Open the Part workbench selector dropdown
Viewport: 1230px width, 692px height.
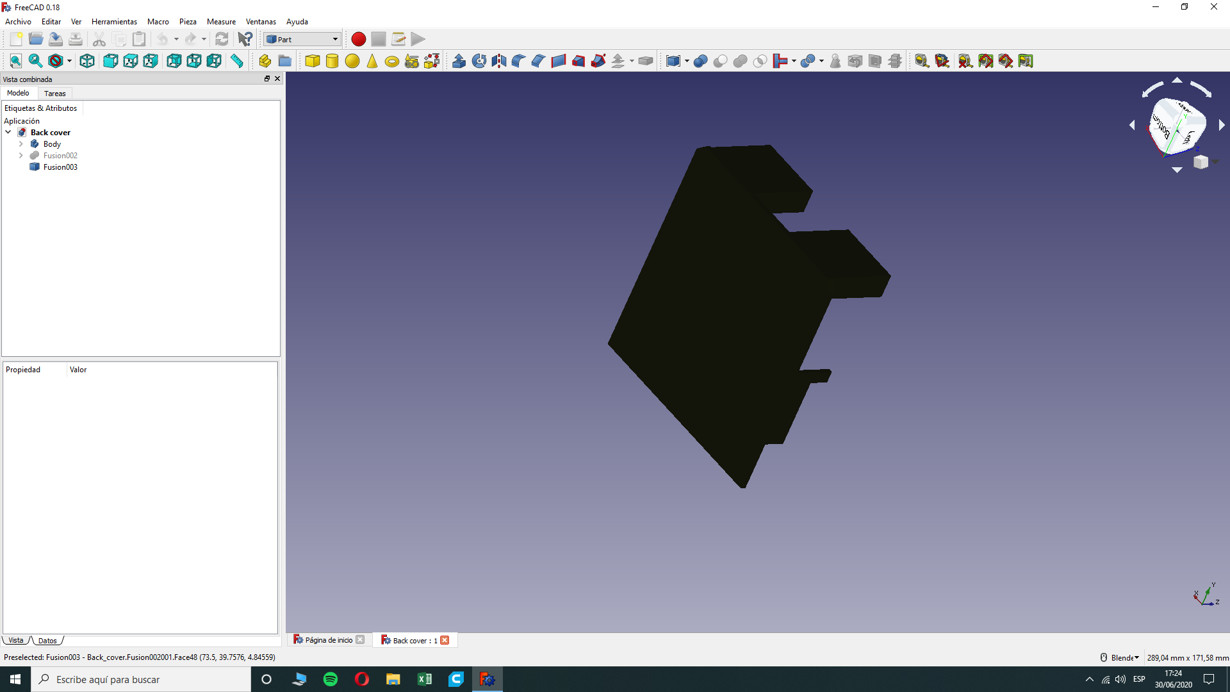[302, 39]
